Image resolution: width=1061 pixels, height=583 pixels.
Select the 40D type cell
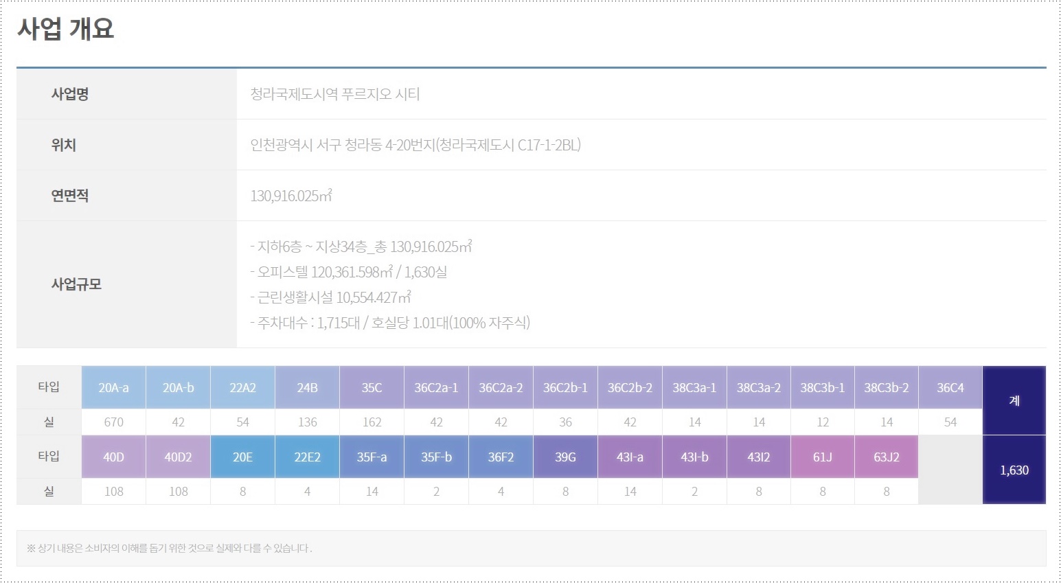(114, 457)
